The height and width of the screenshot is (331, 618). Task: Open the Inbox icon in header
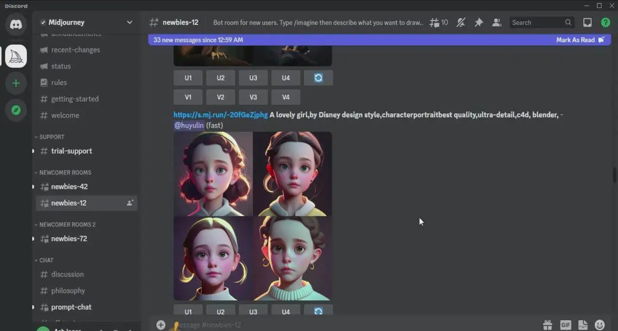(587, 23)
